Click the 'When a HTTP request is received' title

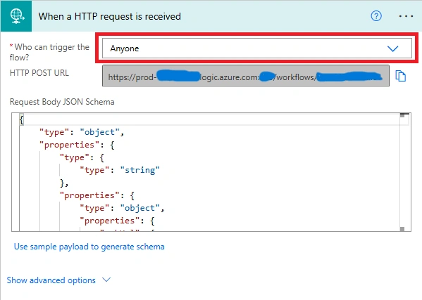point(109,16)
